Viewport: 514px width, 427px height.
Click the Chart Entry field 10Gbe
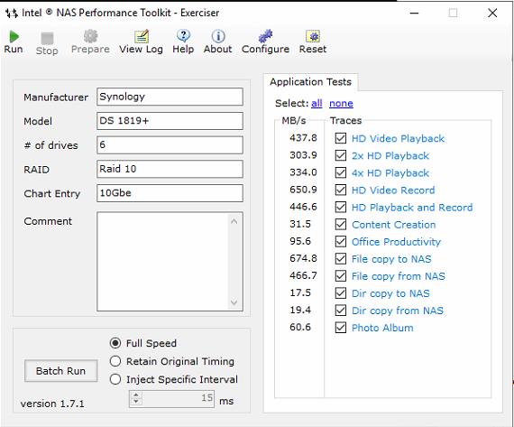coord(170,193)
